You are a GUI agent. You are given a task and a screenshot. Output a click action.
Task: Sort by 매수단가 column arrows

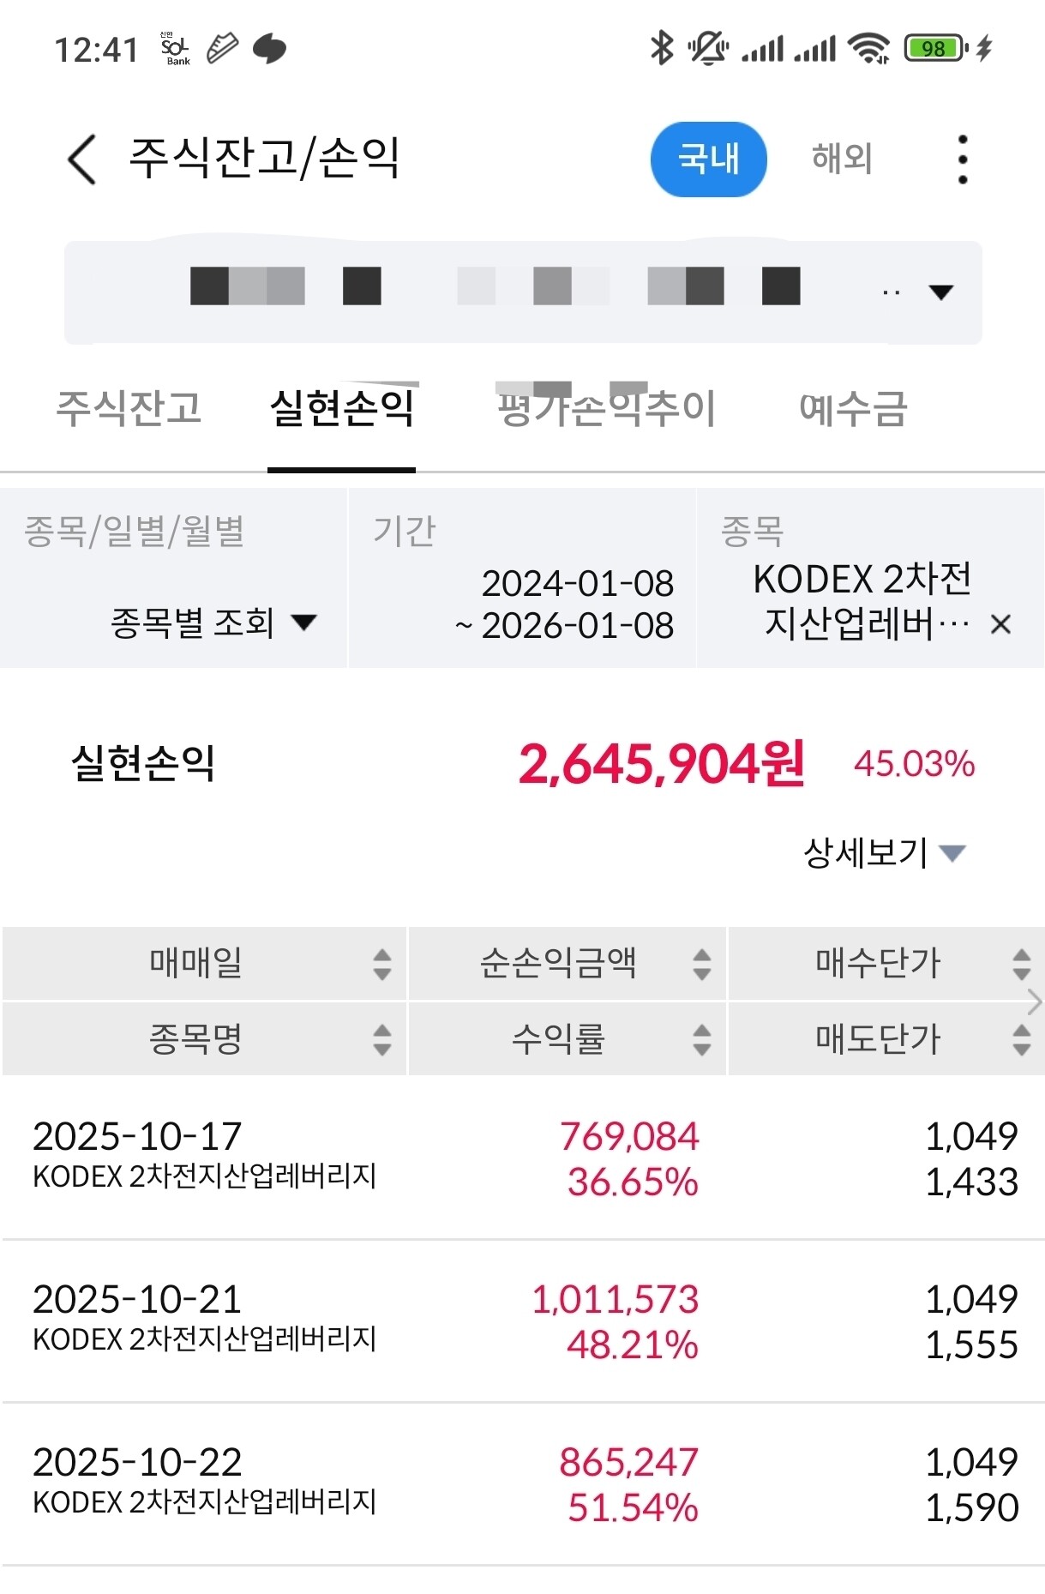tap(1020, 964)
